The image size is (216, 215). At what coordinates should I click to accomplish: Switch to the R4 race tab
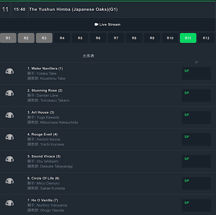62,38
